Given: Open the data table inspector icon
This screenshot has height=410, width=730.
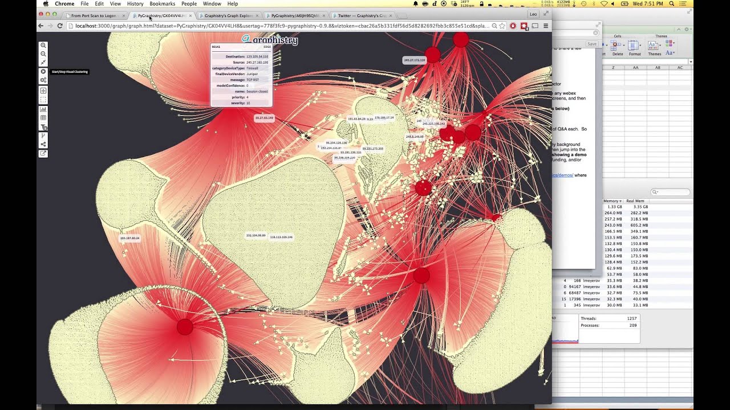Looking at the screenshot, I should point(43,118).
